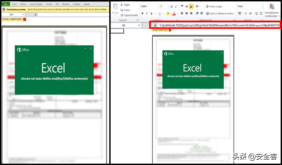Click the Taglia (cut) scissors icon
This screenshot has width=282, height=165.
click(x=122, y=5)
